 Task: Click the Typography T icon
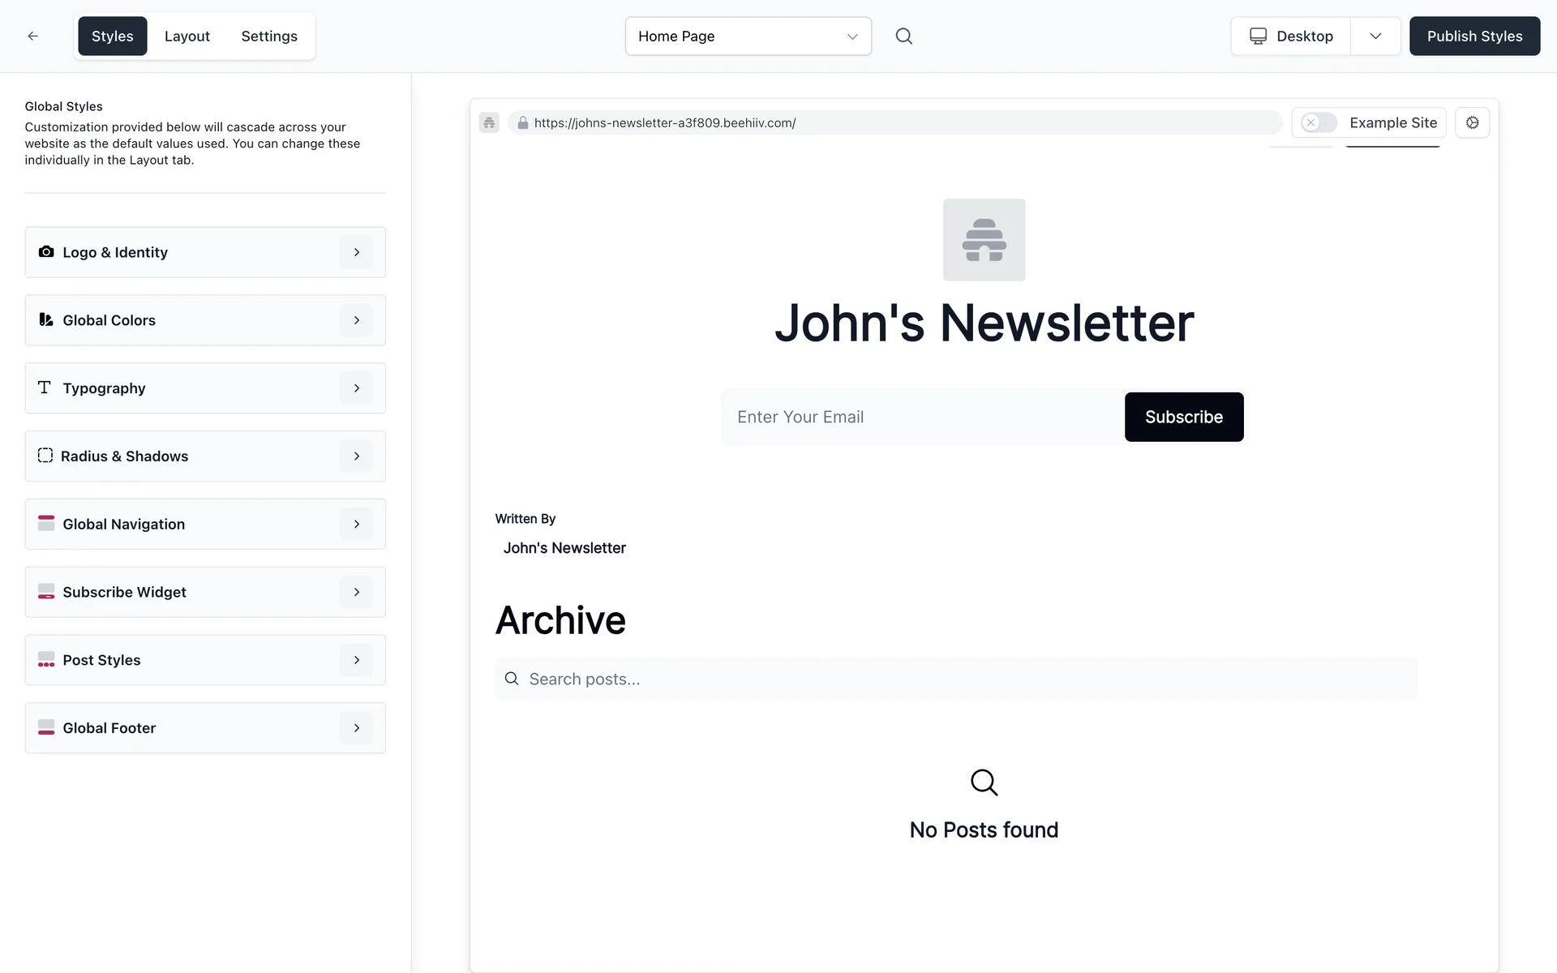coord(45,388)
